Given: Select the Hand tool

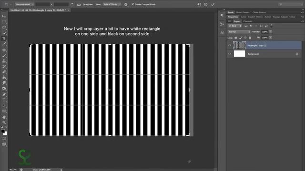Looking at the screenshot, I should [4, 117].
